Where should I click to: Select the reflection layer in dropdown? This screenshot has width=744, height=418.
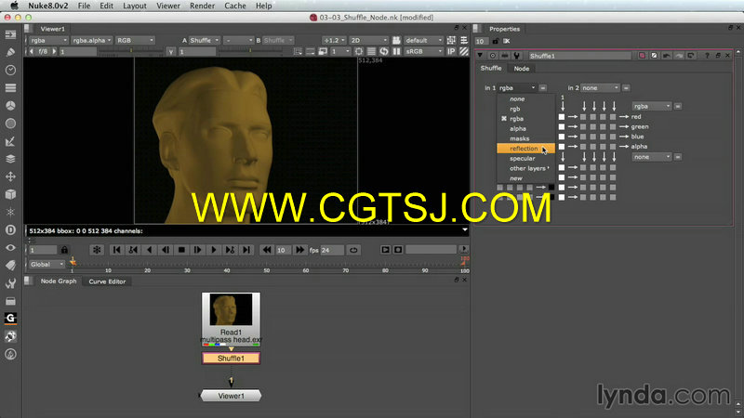coord(525,149)
